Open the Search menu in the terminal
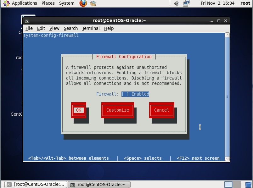Viewport: 253px width, 188px height. pos(70,28)
